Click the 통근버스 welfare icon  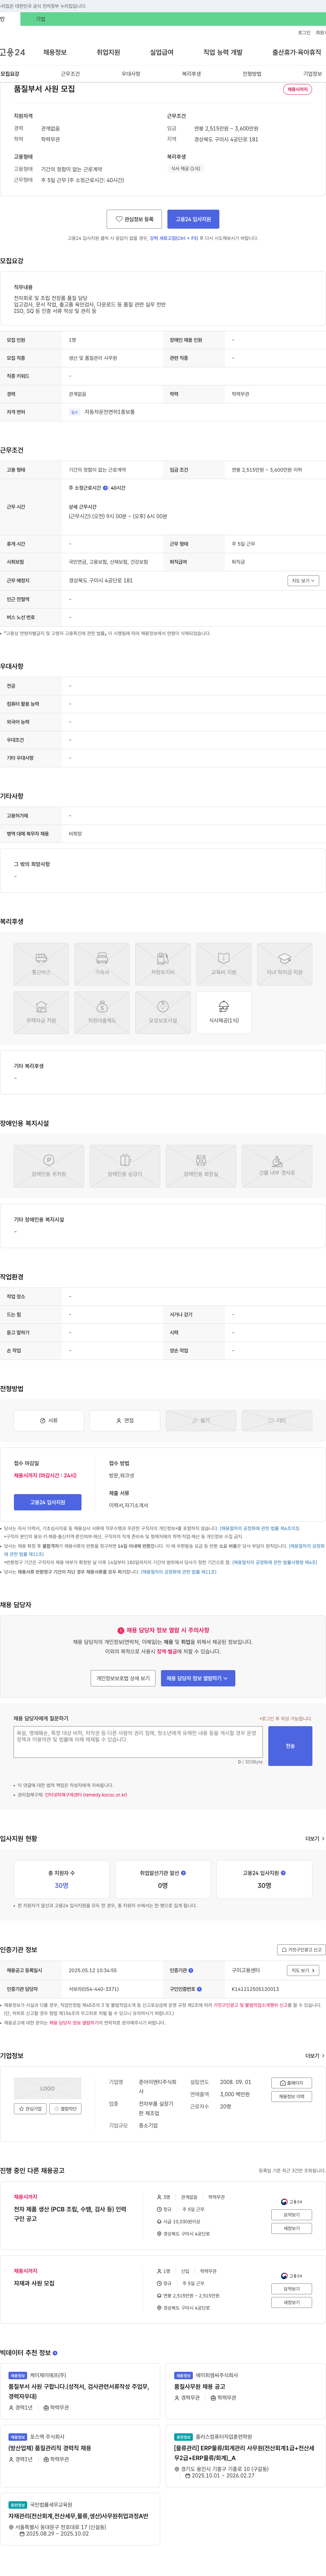pos(41,964)
